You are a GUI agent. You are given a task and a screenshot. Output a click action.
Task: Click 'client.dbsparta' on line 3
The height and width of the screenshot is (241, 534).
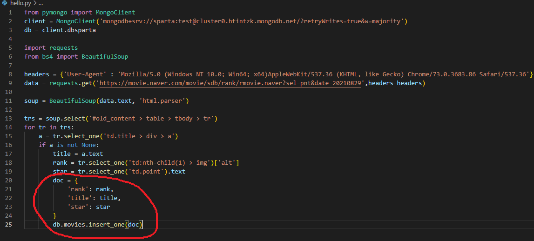(x=69, y=30)
